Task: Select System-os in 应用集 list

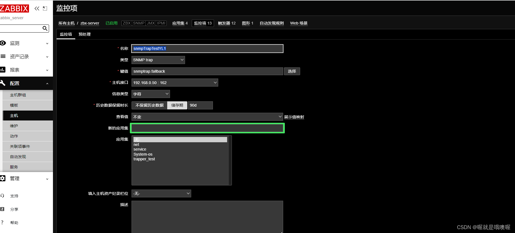Action: (x=180, y=154)
